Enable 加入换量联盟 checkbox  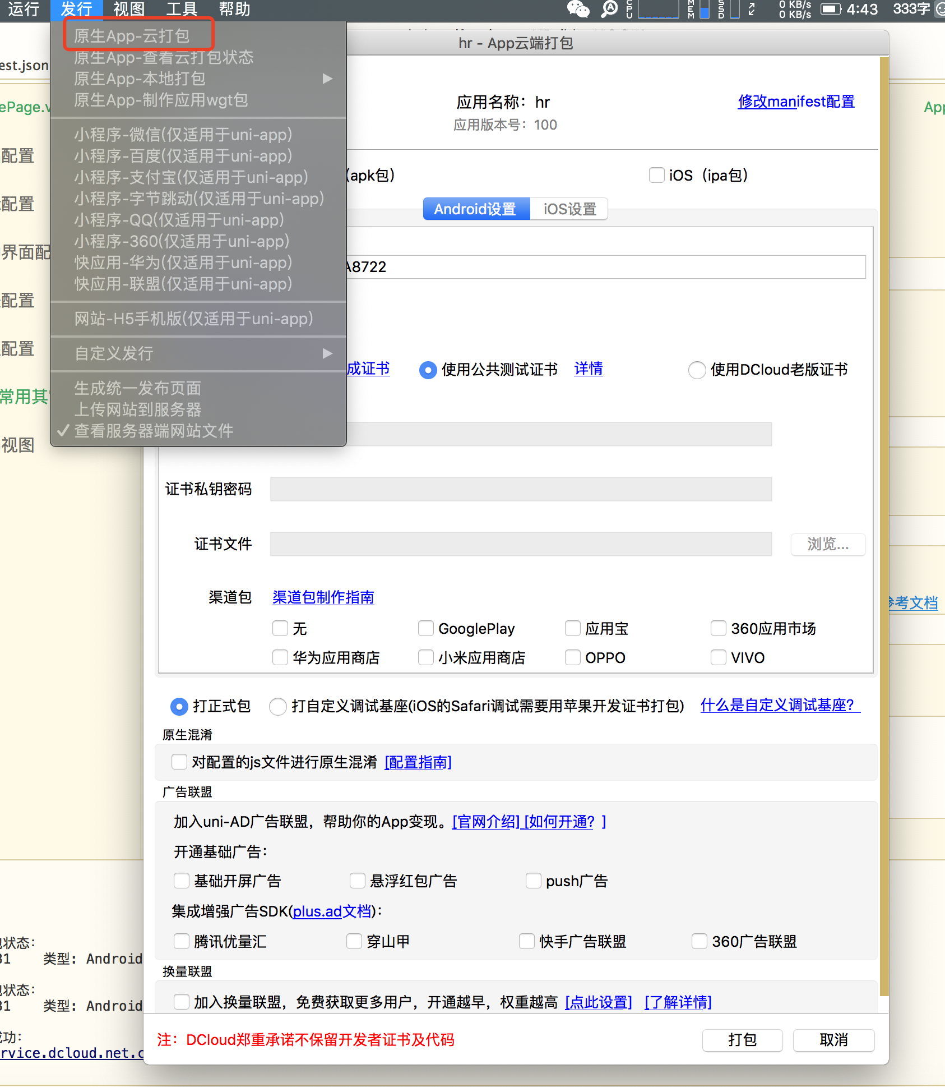[182, 1002]
